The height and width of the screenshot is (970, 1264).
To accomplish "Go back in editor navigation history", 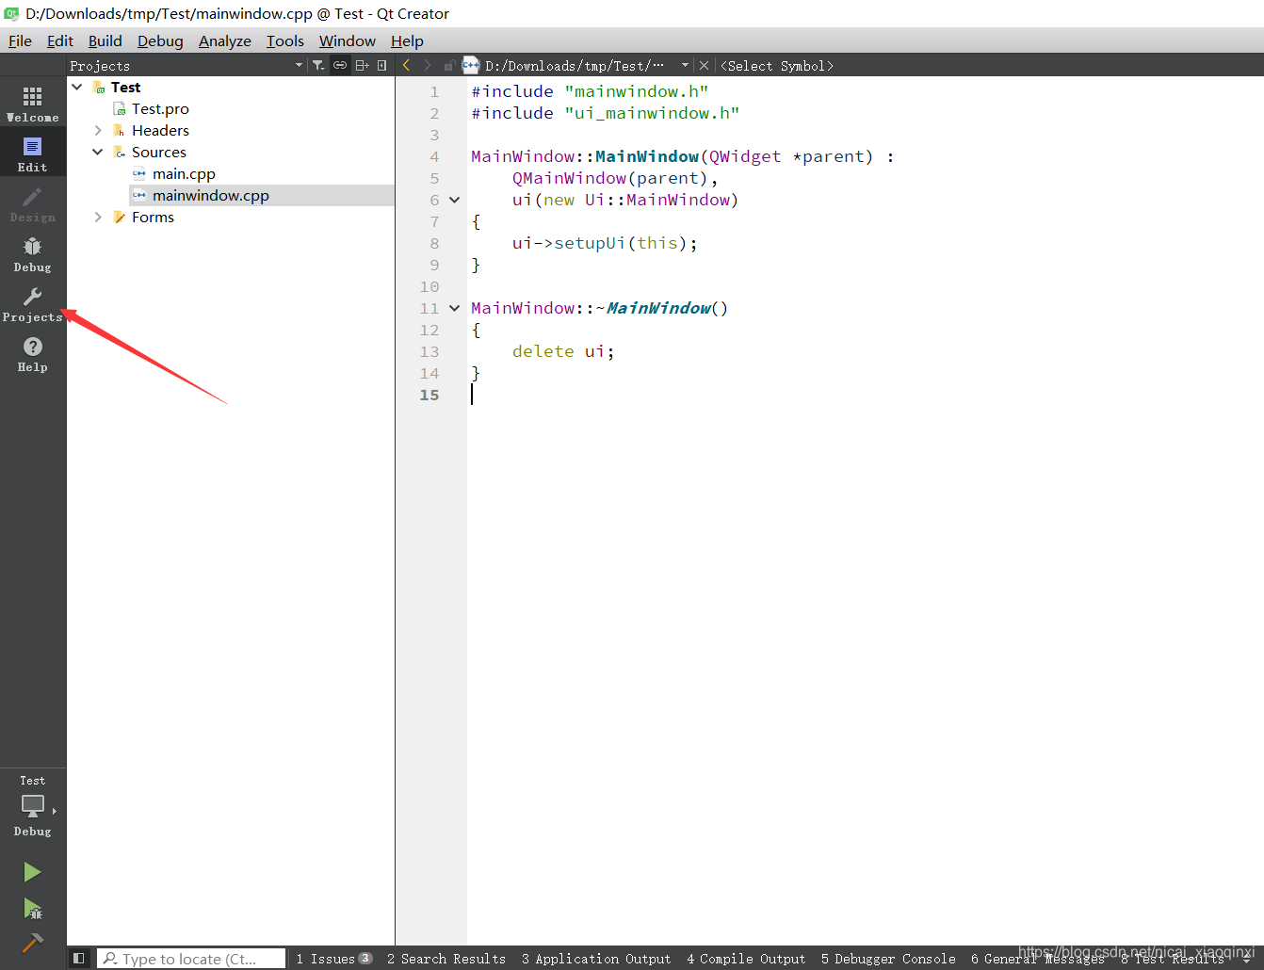I will 406,65.
